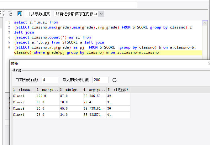Click the 69.738461 average cell
The width and height of the screenshot is (210, 145).
[95, 108]
